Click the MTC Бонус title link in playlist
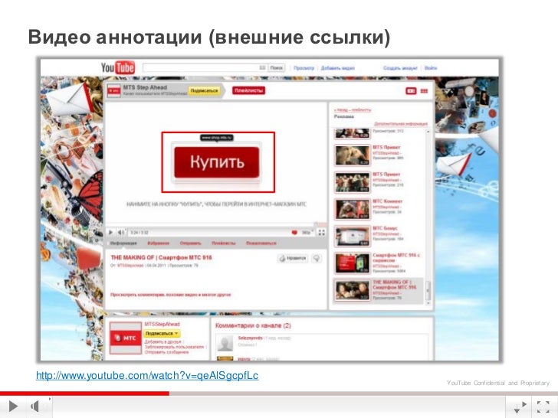 click(x=385, y=228)
